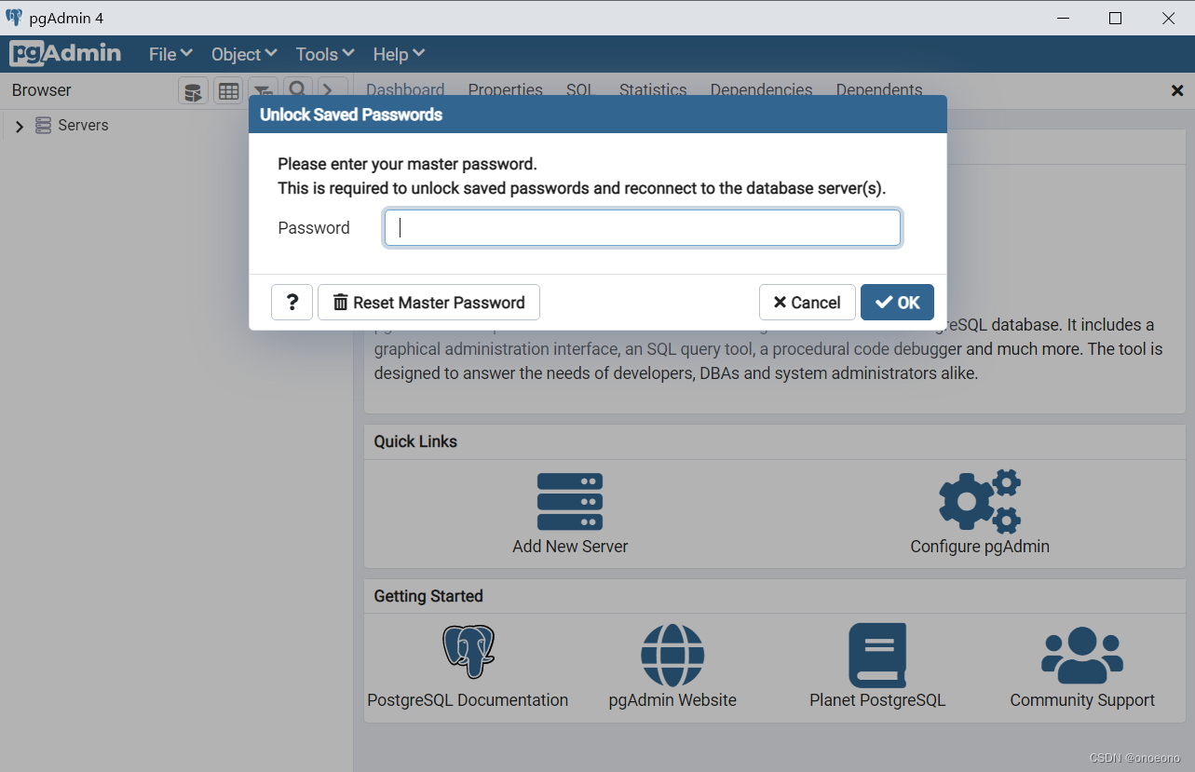Click the Configure pgAdmin gears icon
This screenshot has height=772, width=1195.
click(x=980, y=501)
